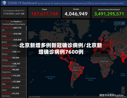Click the total Cases number 187,677,104

[x=44, y=14]
